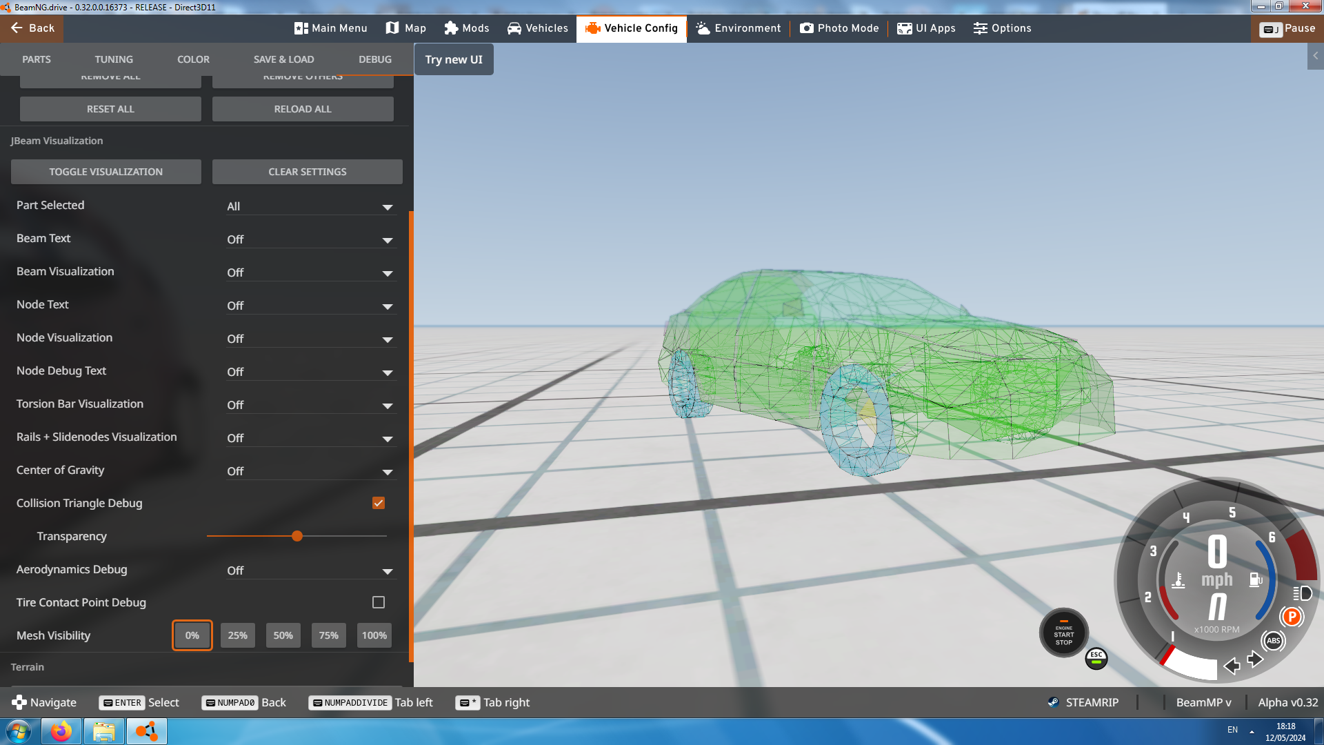1324x745 pixels.
Task: Switch to the Tuning tab
Action: [x=114, y=59]
